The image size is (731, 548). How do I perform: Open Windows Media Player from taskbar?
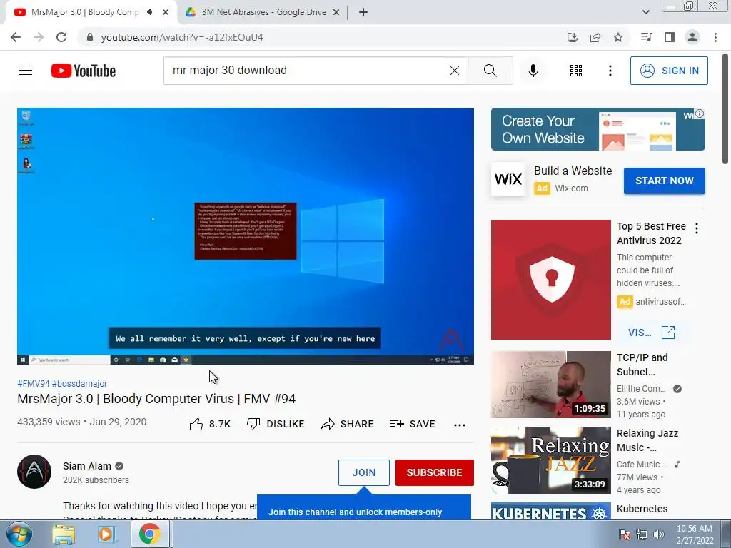(106, 534)
